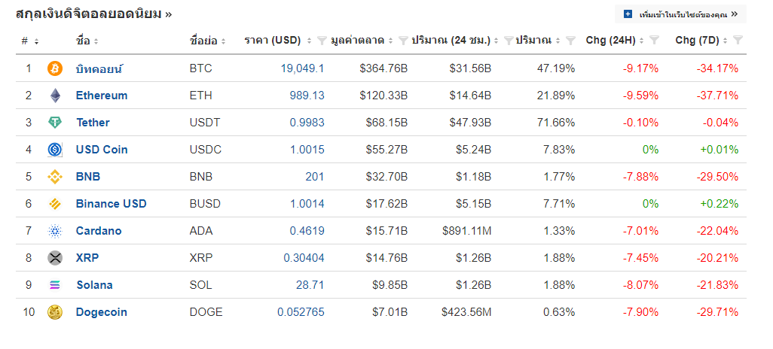Open the Binance USD coin page link
Screen dimensions: 773x349
pyautogui.click(x=111, y=204)
